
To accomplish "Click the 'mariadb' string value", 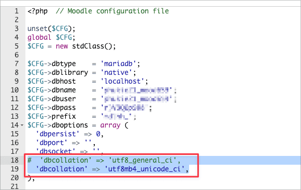I will coord(118,64).
